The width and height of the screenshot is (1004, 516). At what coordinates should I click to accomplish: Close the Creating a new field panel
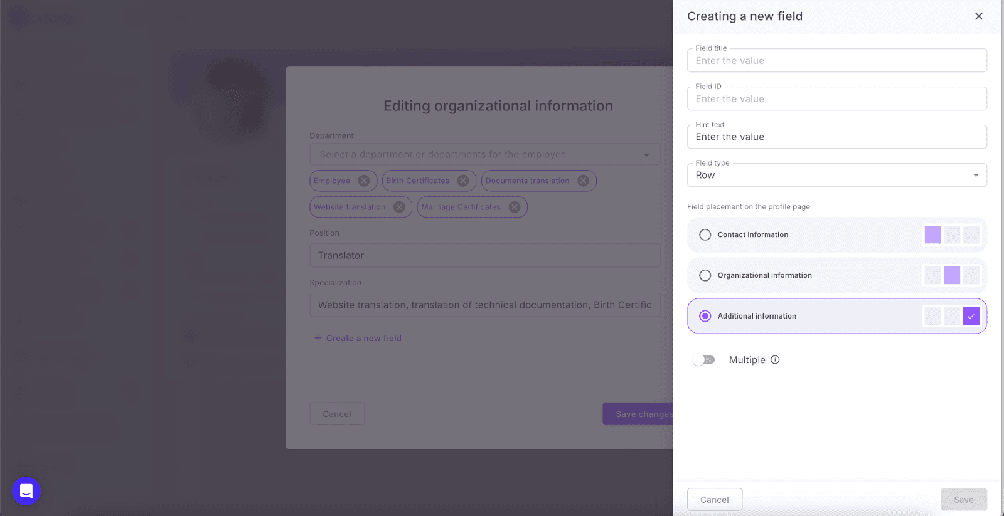click(978, 16)
